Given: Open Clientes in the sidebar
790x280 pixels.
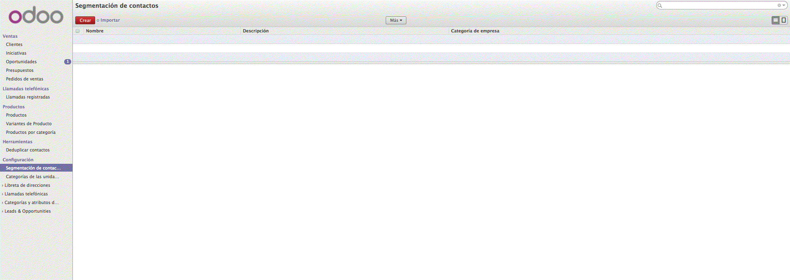Looking at the screenshot, I should coord(14,44).
